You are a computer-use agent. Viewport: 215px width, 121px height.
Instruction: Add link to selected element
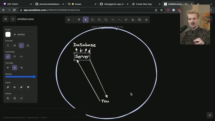(21, 98)
